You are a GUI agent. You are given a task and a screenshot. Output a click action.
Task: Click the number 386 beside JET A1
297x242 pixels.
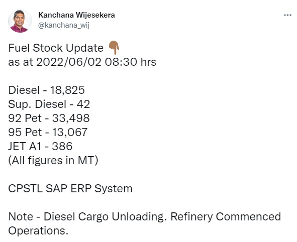coord(62,146)
